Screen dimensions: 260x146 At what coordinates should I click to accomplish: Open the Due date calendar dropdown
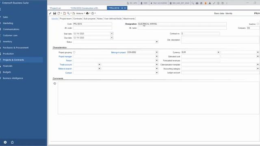(112, 38)
